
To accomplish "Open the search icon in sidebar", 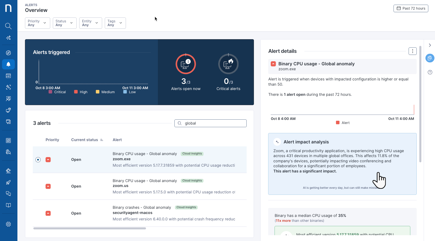I will 8,26.
